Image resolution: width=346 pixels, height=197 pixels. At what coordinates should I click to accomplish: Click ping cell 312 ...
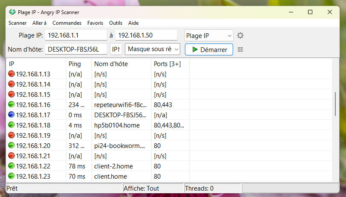tap(76, 146)
